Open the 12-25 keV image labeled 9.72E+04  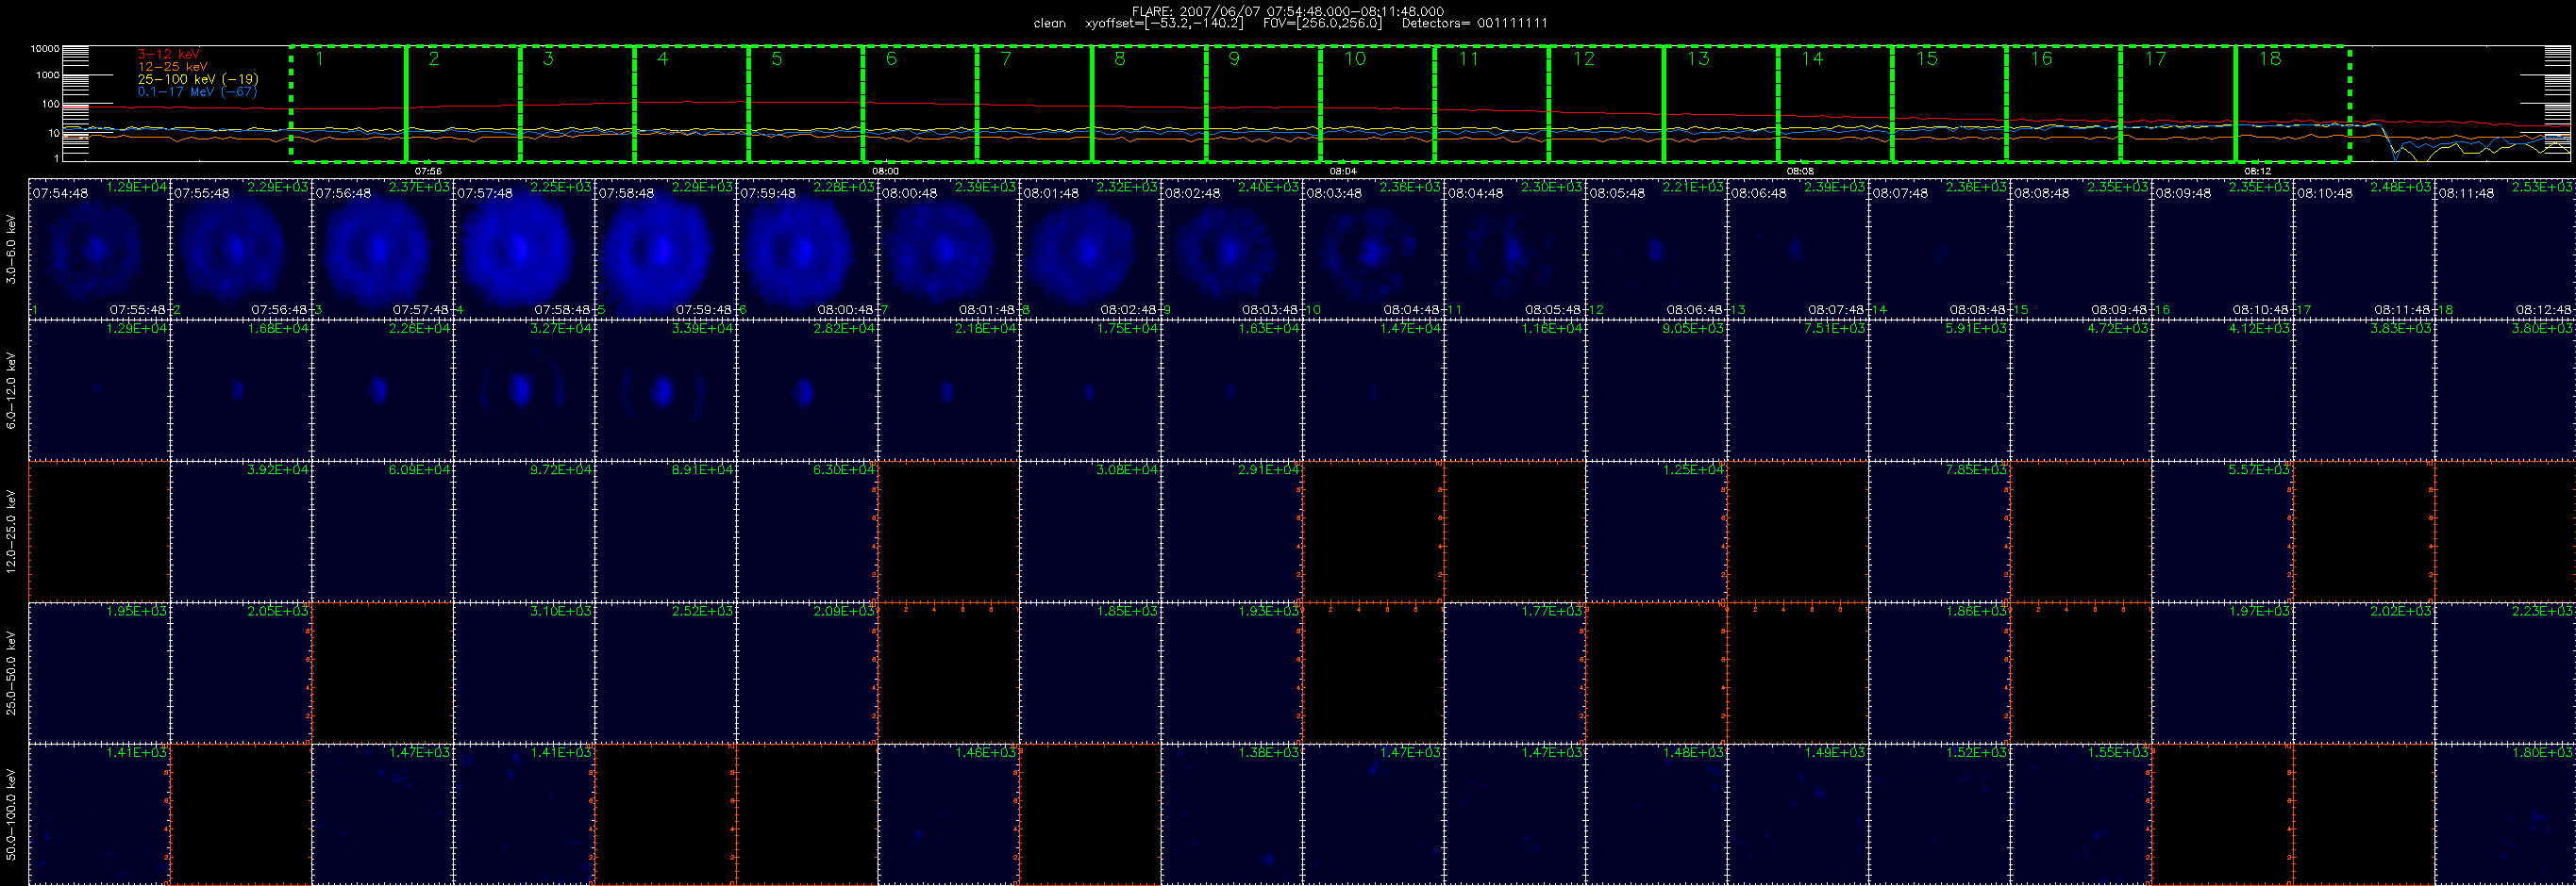(524, 532)
